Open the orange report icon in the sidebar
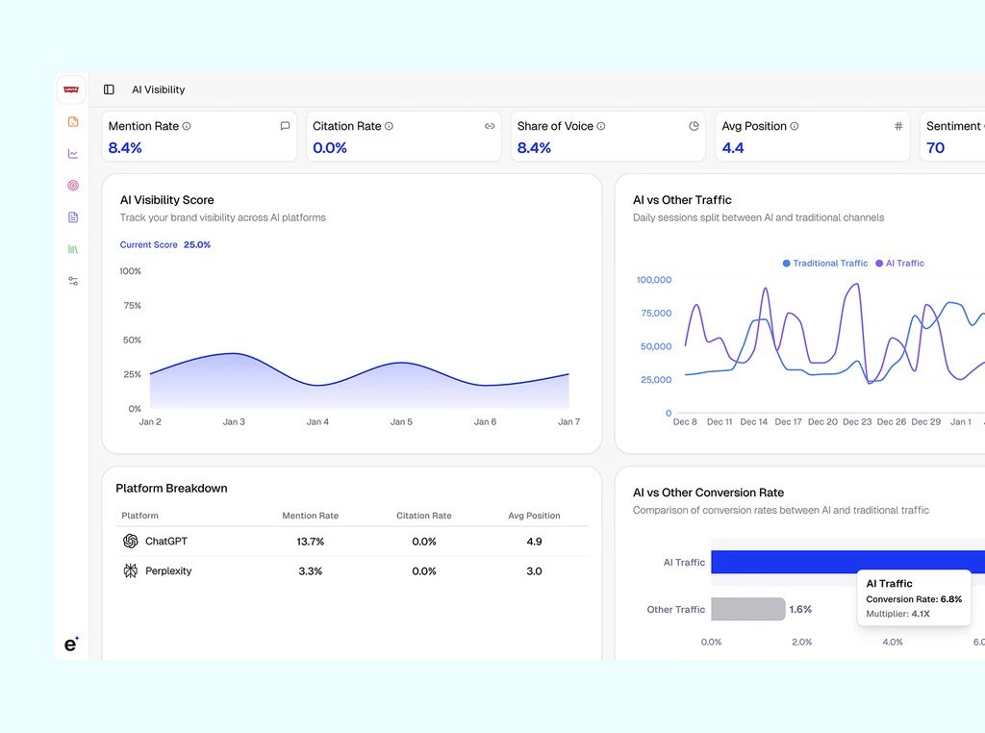The image size is (985, 733). point(72,121)
